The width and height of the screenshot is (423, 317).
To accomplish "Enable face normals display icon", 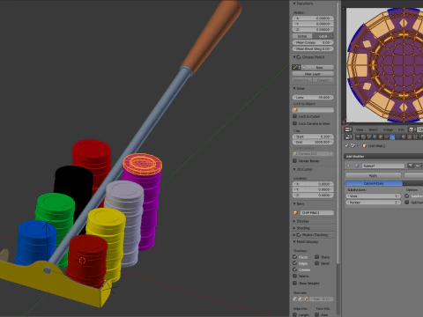I will [x=306, y=299].
